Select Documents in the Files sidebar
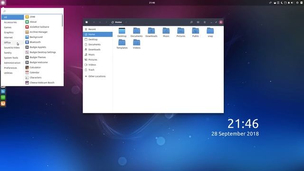 (x=98, y=44)
